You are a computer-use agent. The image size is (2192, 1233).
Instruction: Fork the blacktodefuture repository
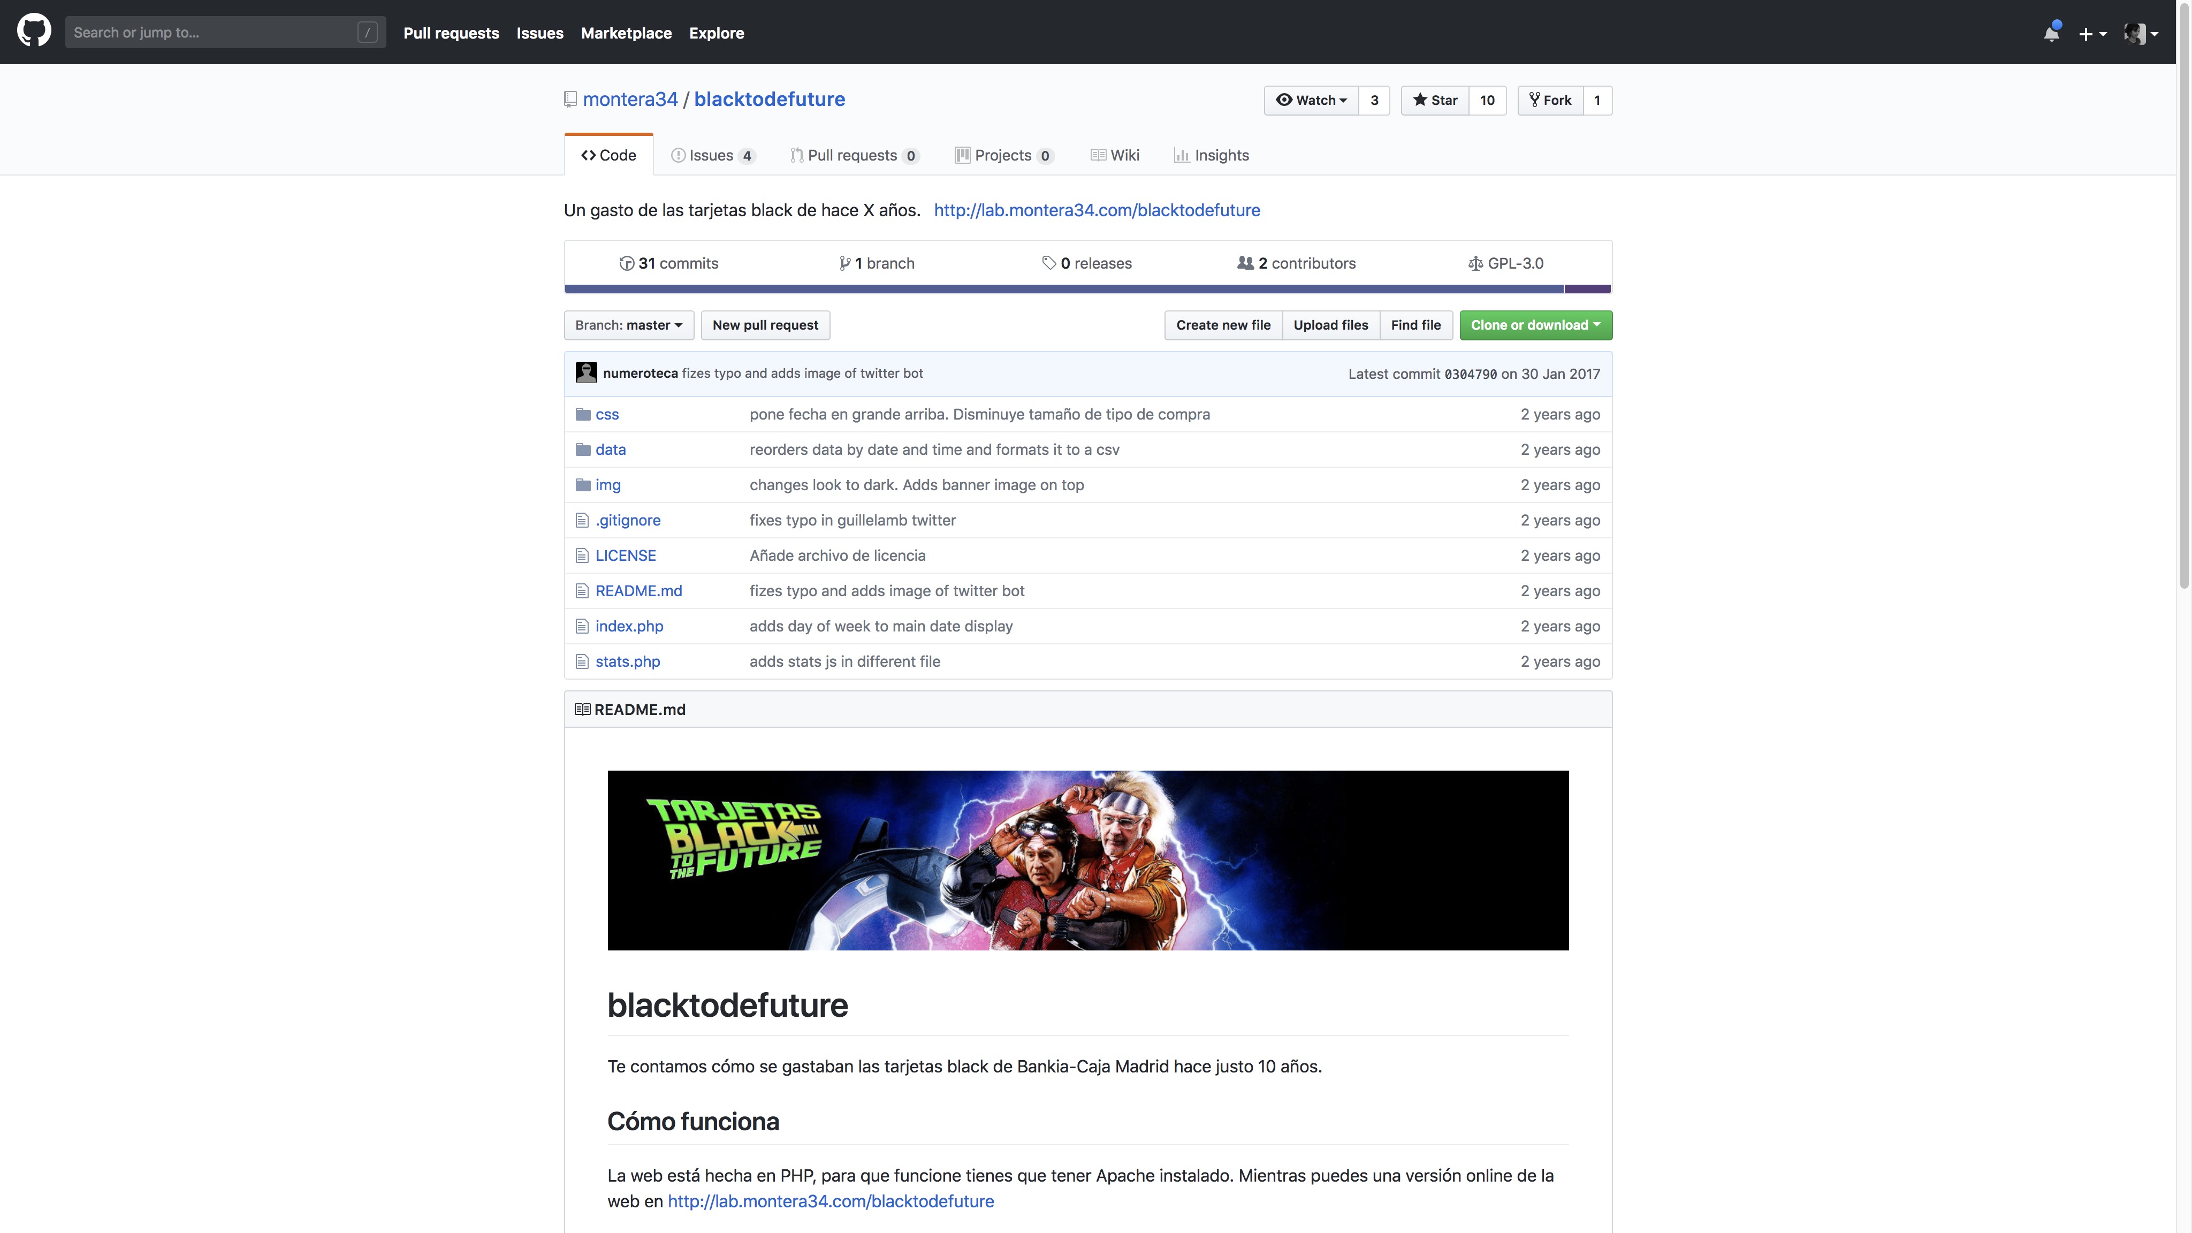point(1550,101)
